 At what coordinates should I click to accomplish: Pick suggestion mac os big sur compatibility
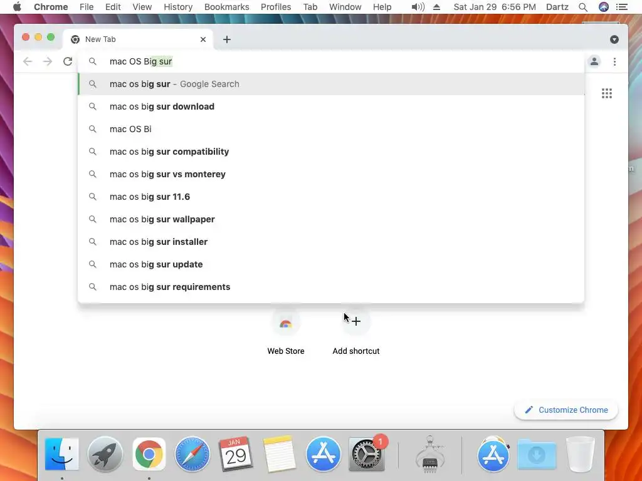point(331,152)
